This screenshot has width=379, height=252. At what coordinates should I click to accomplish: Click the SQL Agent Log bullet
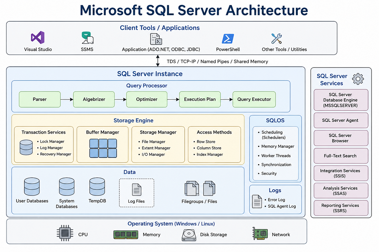click(x=280, y=206)
